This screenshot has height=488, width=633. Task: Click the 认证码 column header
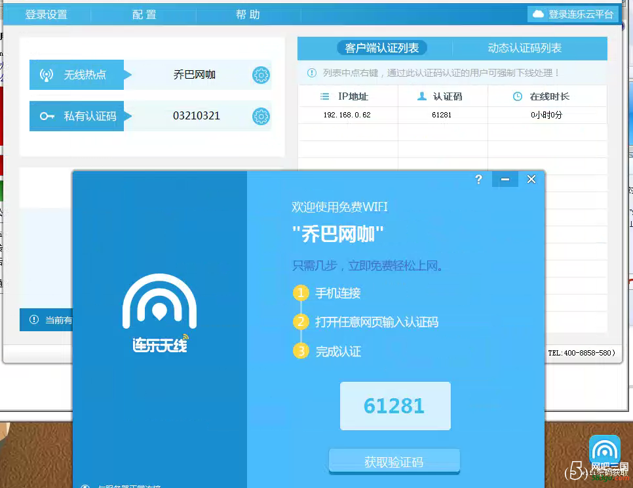tap(443, 96)
